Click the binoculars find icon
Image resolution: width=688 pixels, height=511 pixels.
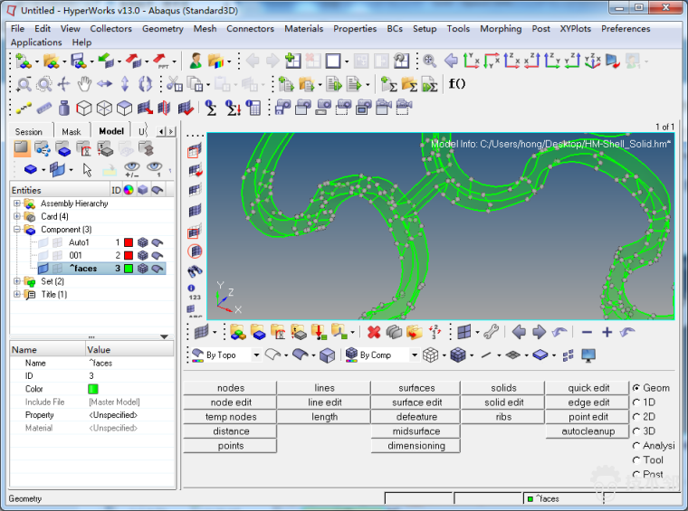(195, 270)
